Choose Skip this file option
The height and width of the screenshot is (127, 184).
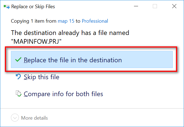pos(42,77)
